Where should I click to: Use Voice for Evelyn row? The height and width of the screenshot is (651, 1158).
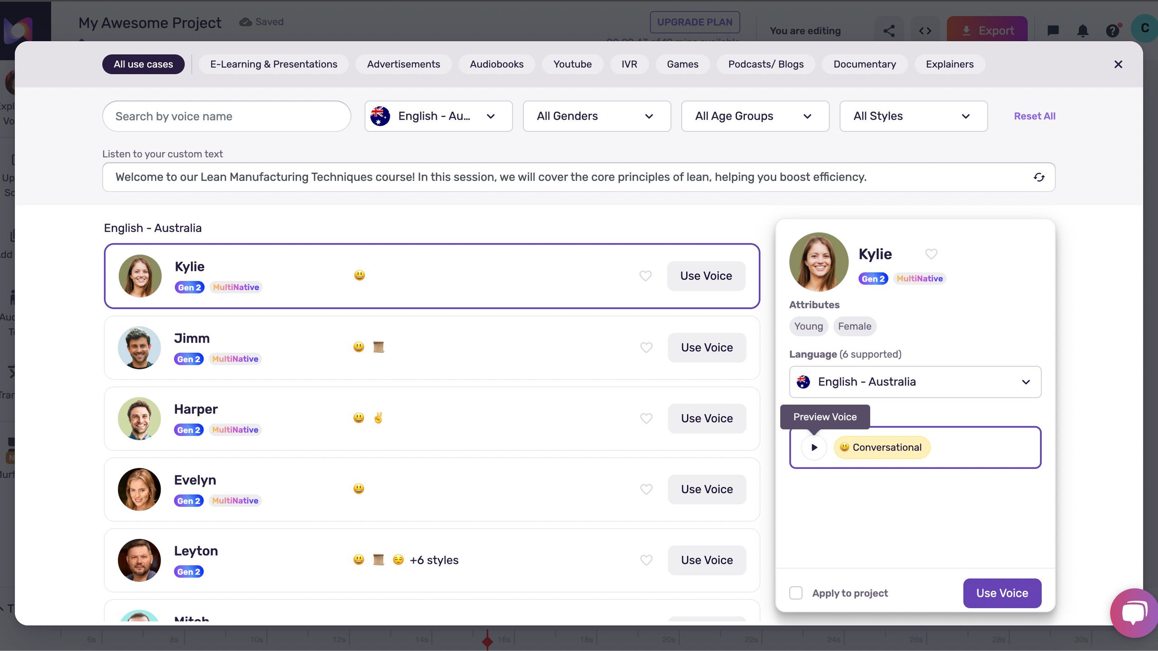(x=707, y=489)
